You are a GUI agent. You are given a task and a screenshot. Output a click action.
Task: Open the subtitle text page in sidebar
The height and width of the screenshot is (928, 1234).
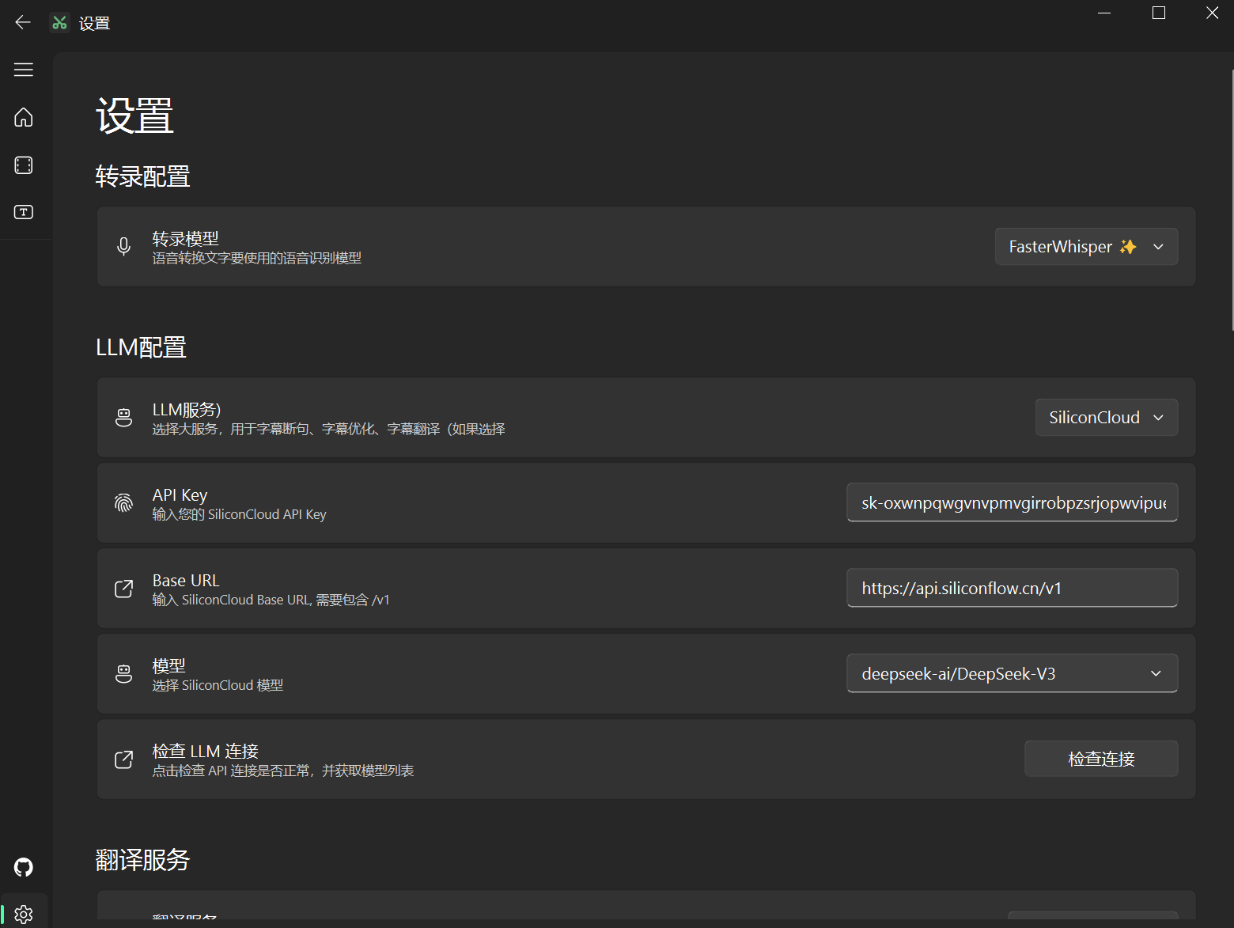(x=24, y=212)
